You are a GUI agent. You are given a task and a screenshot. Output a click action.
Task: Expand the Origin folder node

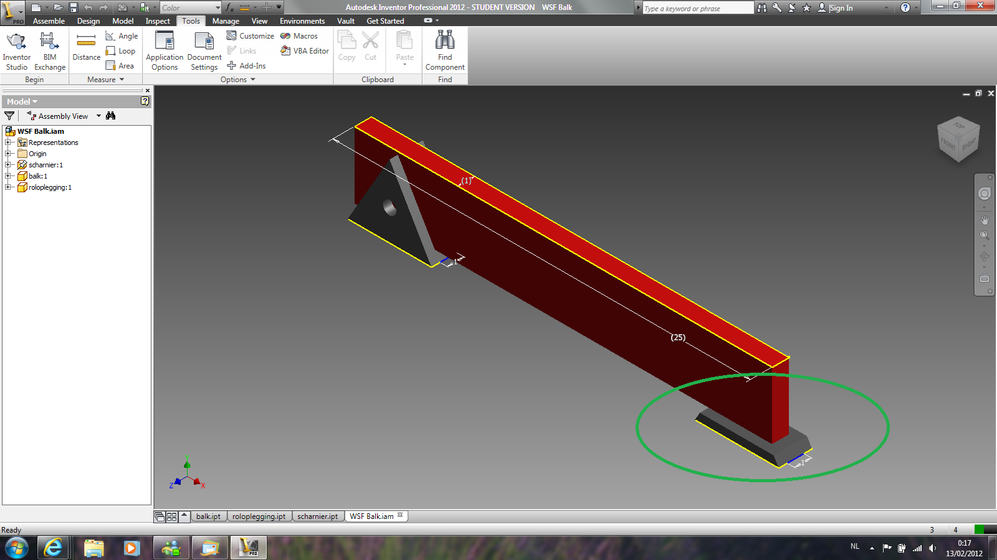pyautogui.click(x=8, y=154)
